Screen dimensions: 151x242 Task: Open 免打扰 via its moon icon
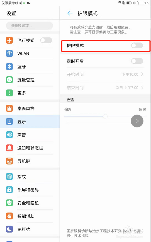coord(9,229)
